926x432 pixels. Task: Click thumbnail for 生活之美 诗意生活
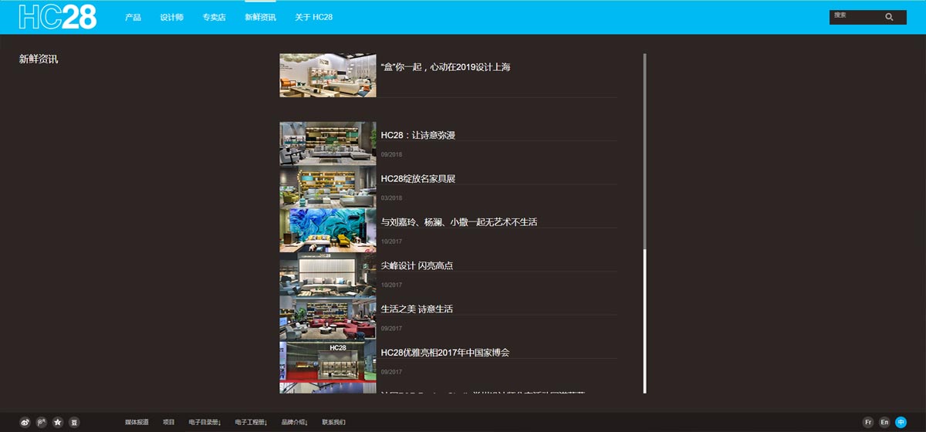click(328, 317)
